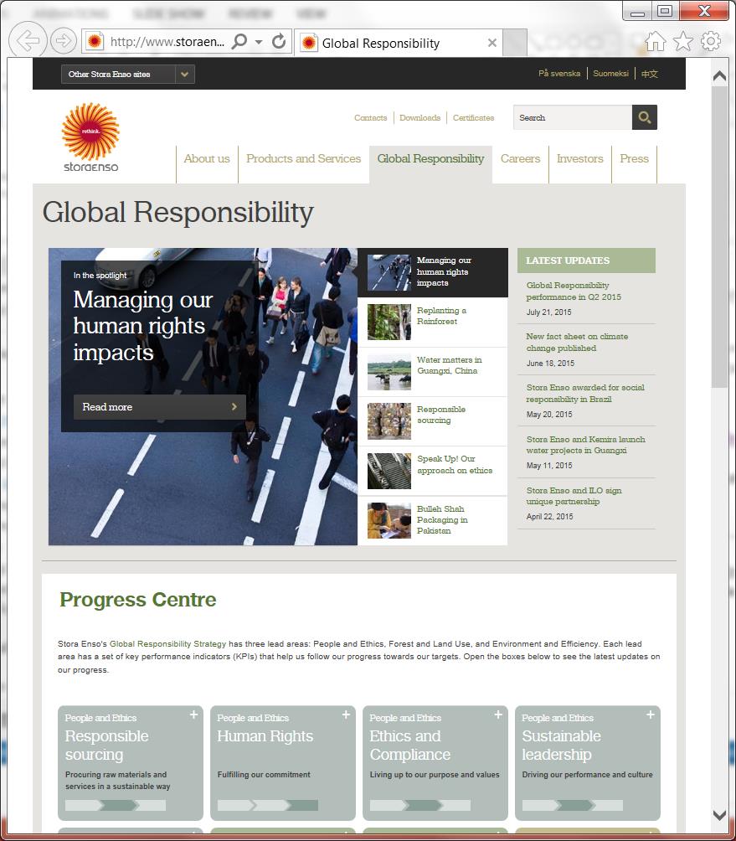Switch language to Chinese (中文)
The height and width of the screenshot is (841, 736).
pyautogui.click(x=649, y=74)
